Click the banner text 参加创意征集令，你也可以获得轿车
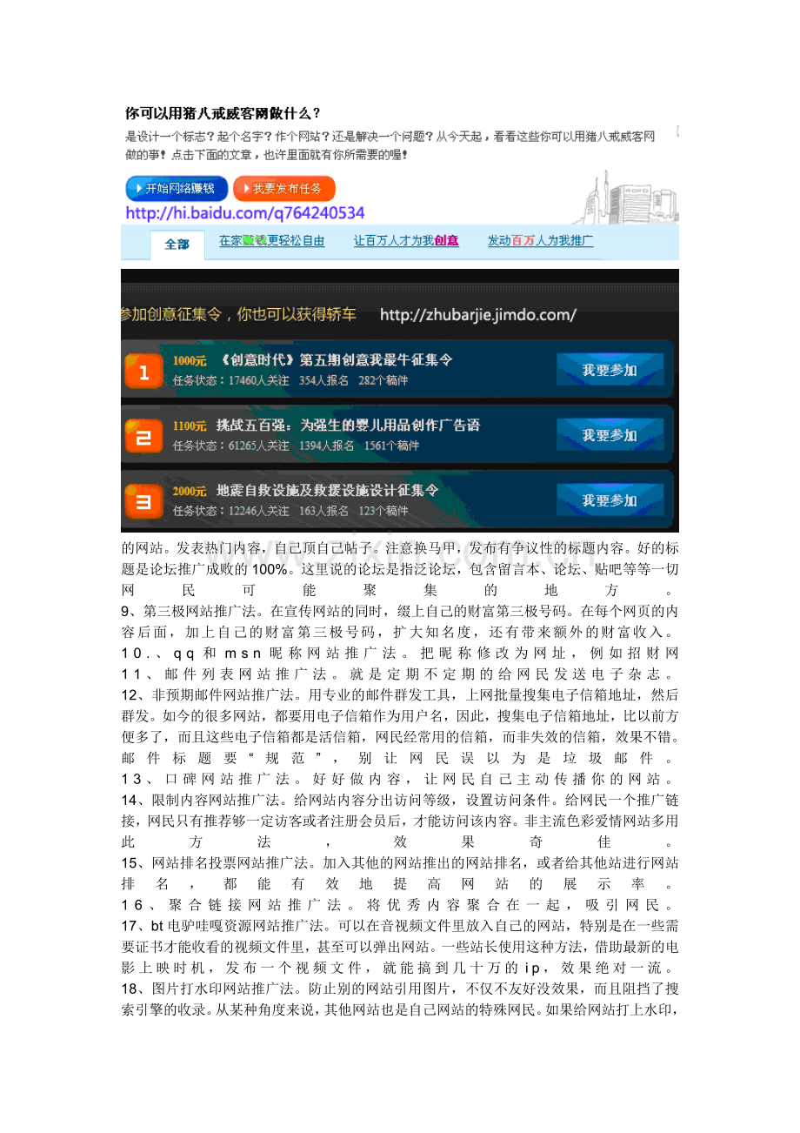800x1133 pixels. pyautogui.click(x=238, y=314)
